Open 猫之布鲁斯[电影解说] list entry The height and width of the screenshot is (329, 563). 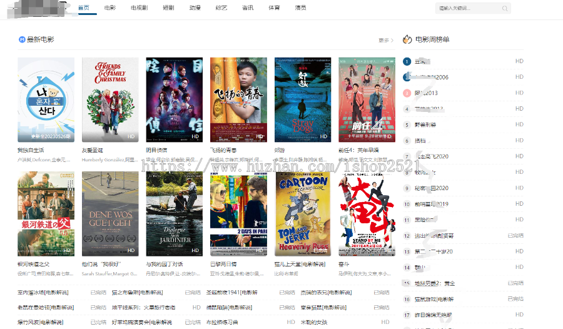(x=138, y=292)
